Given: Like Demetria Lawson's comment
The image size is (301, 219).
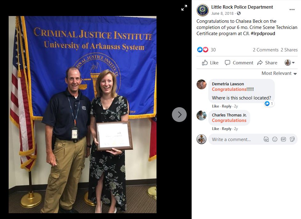Looking at the screenshot, I should 215,106.
